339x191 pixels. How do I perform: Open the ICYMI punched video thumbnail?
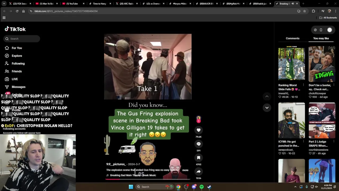(x=292, y=120)
